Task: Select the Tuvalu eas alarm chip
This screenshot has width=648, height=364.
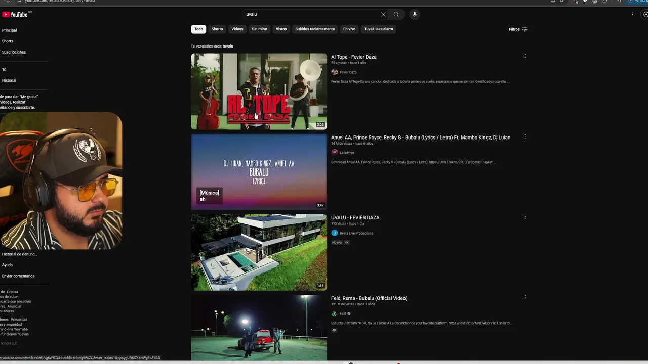Action: coord(379,29)
